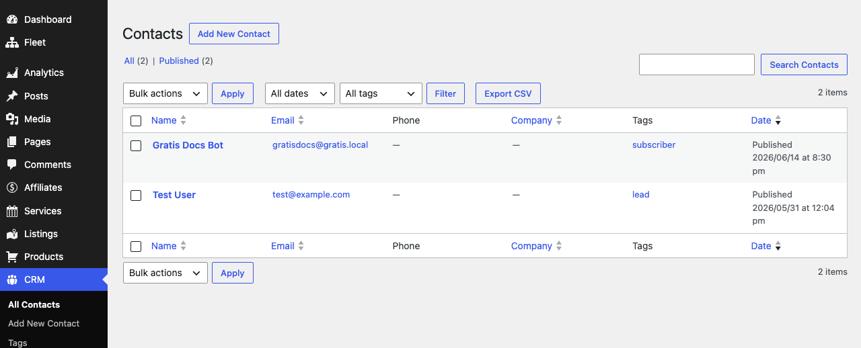Show the Published (2) contacts view
The image size is (861, 348).
(186, 60)
